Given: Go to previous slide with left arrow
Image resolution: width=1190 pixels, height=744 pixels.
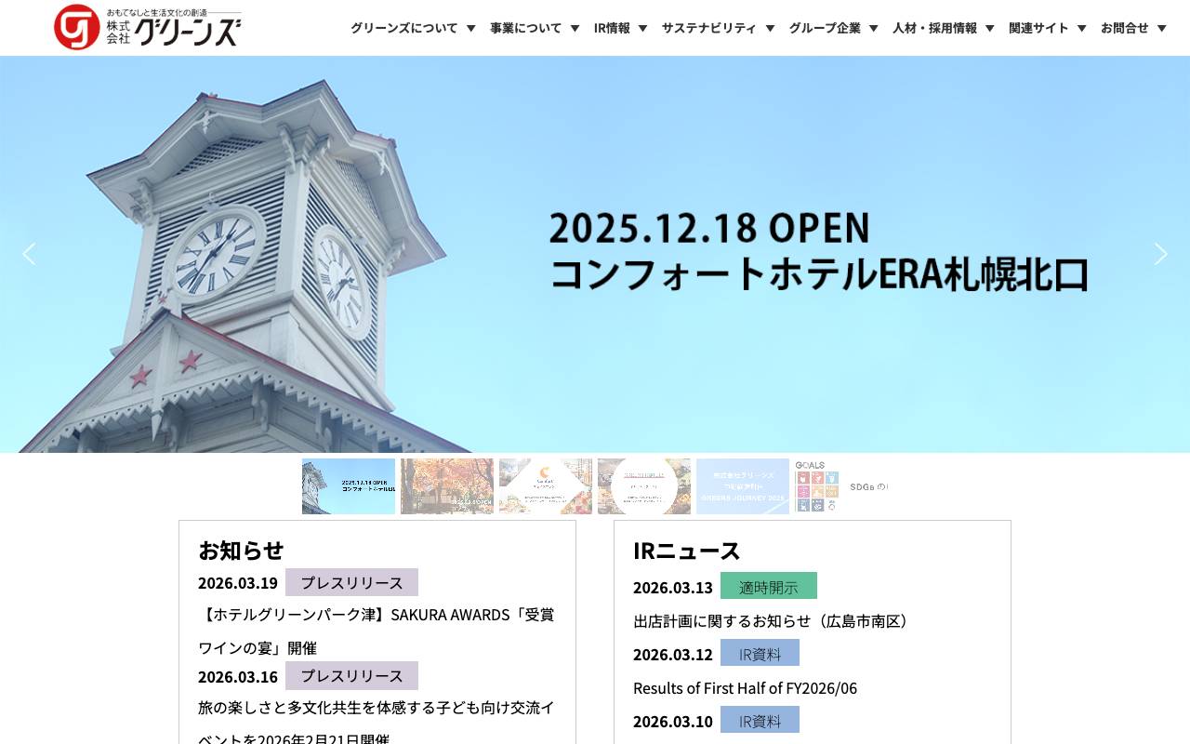Looking at the screenshot, I should point(29,254).
